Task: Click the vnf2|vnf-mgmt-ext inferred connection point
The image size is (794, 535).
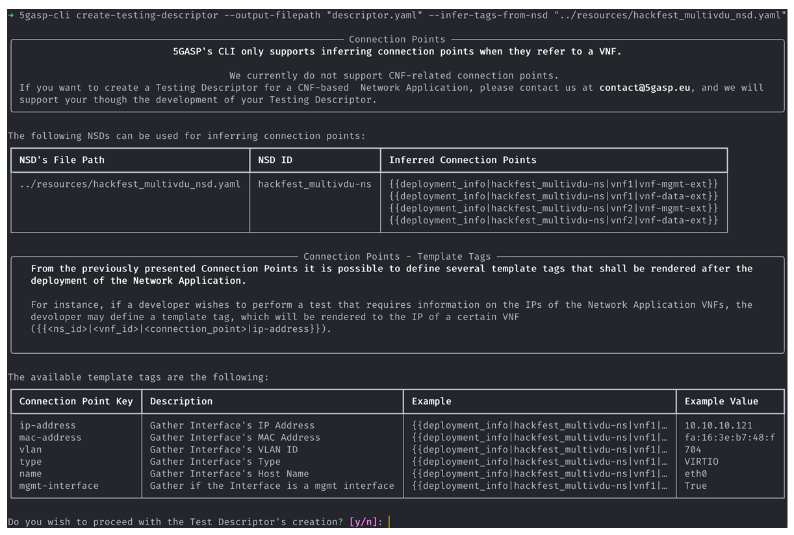Action: click(x=554, y=208)
